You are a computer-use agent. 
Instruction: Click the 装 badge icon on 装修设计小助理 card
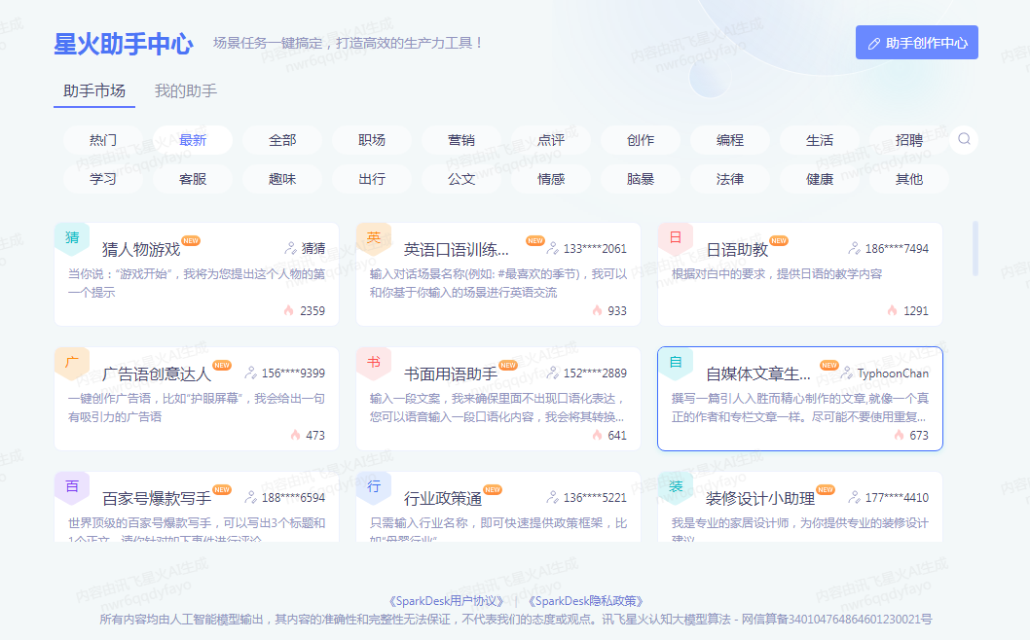[x=676, y=486]
